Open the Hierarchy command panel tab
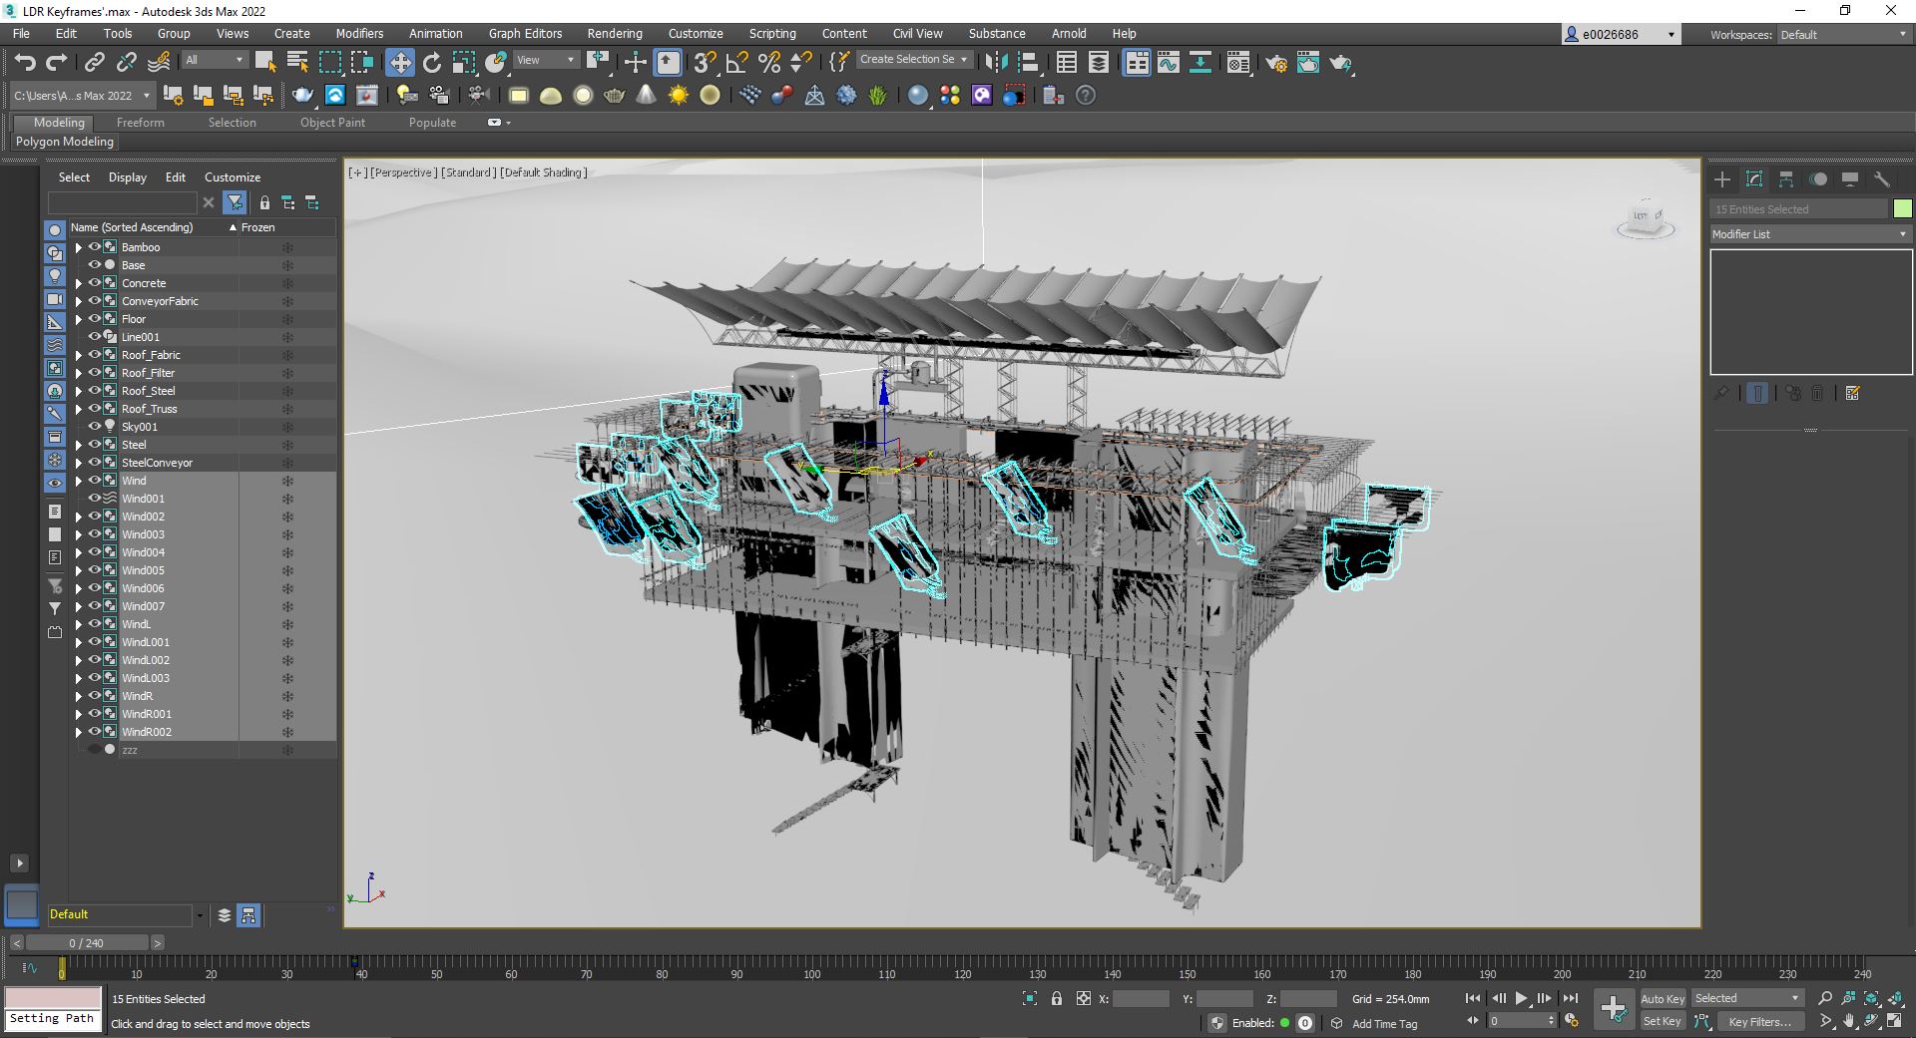The width and height of the screenshot is (1916, 1038). coord(1786,179)
